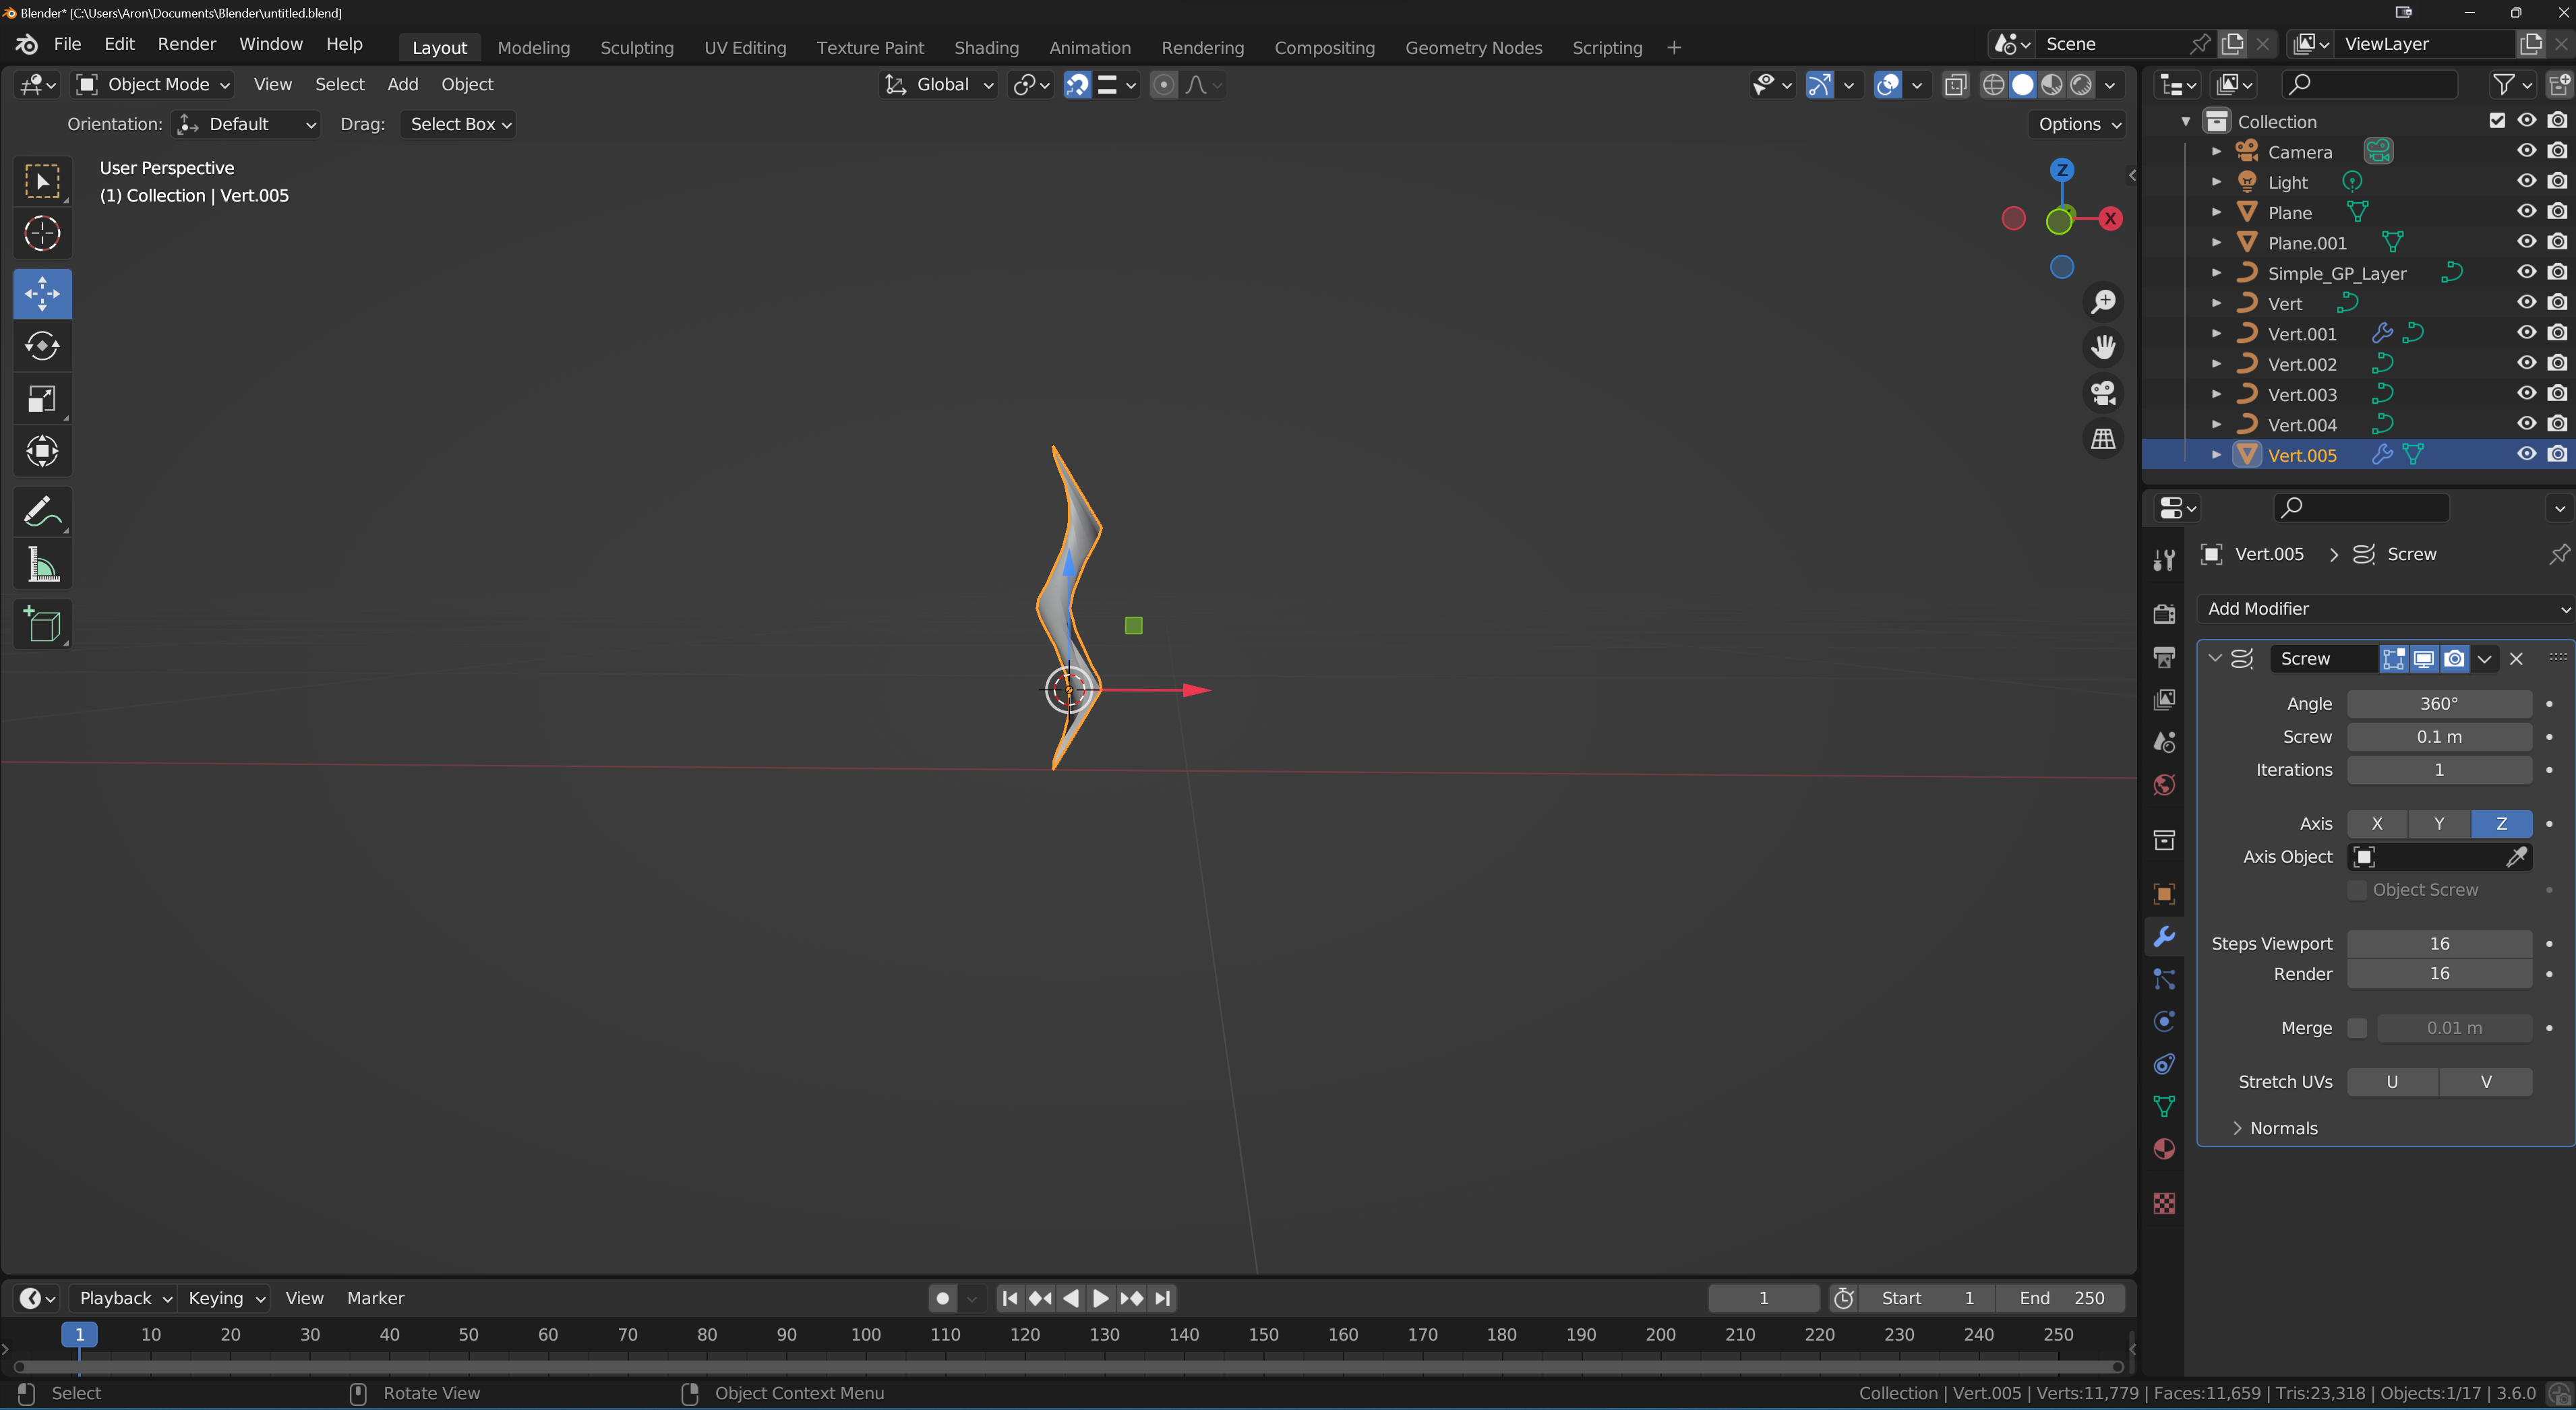The height and width of the screenshot is (1410, 2576).
Task: Switch to the Modeling workspace tab
Action: pyautogui.click(x=534, y=47)
